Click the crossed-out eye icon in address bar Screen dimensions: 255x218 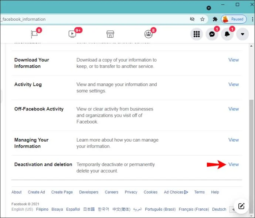[x=192, y=19]
